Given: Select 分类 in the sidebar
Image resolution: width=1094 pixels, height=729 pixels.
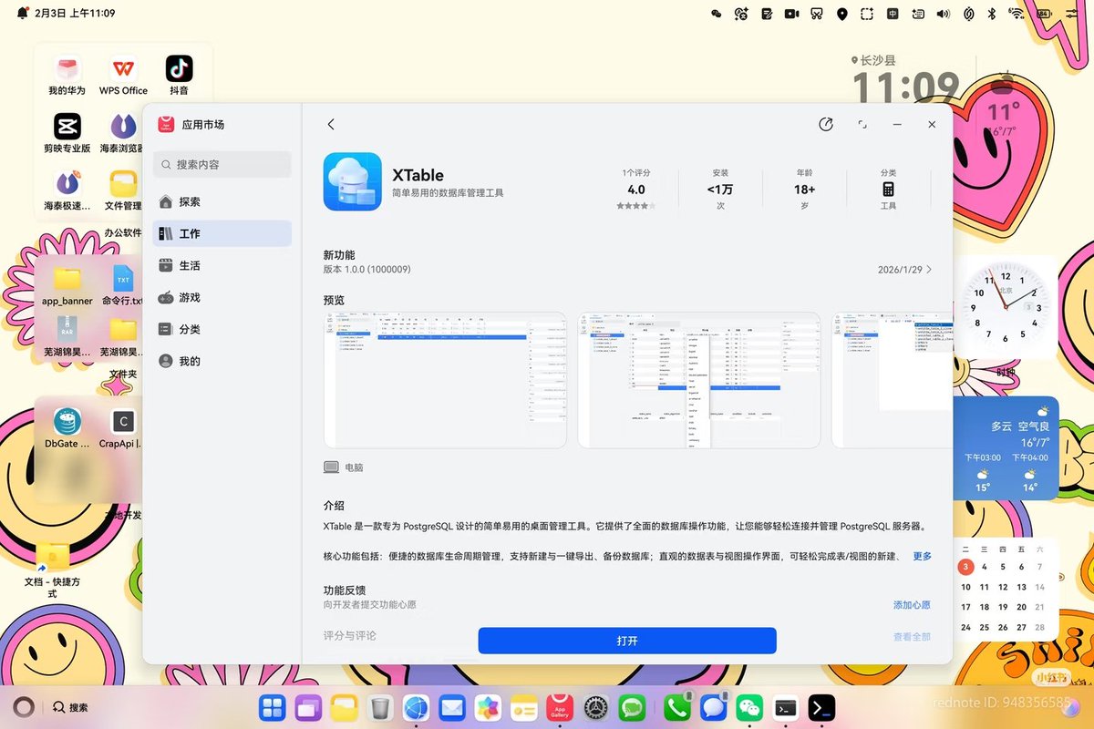Looking at the screenshot, I should click(222, 329).
